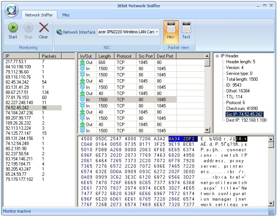Screen dimensions: 278x217
Task: Open the Jitbit application orb menu
Action: click(x=11, y=10)
